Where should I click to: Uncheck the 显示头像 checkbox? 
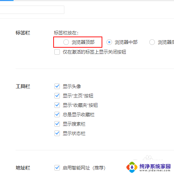pyautogui.click(x=57, y=86)
